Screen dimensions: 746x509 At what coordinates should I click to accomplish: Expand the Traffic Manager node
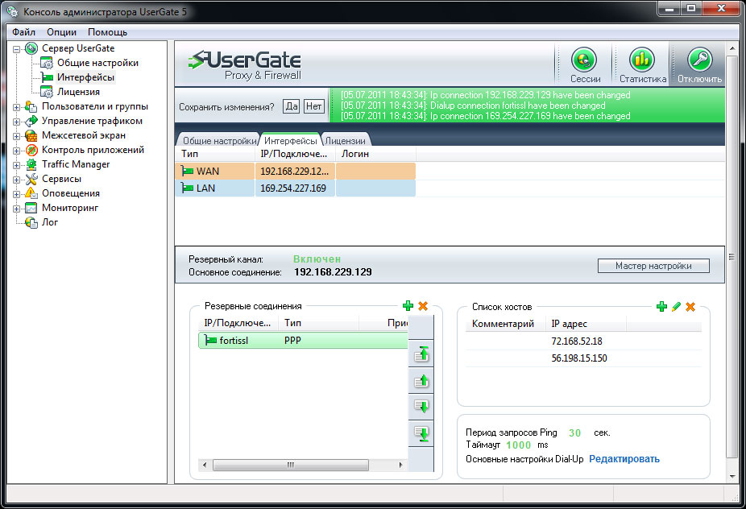coord(17,166)
